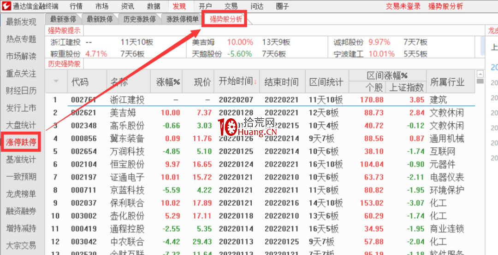Sort by 涨幅% column header

[166, 82]
